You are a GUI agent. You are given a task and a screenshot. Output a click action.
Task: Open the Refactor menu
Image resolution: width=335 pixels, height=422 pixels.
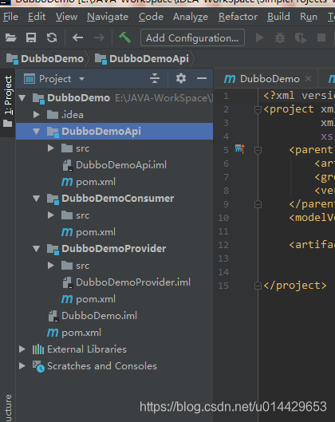(x=238, y=17)
